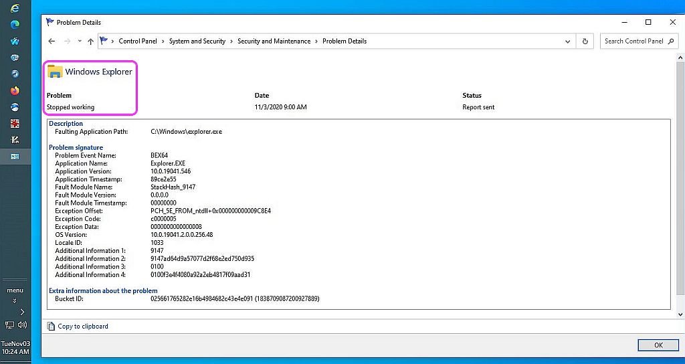Go back with the left arrow

point(52,41)
